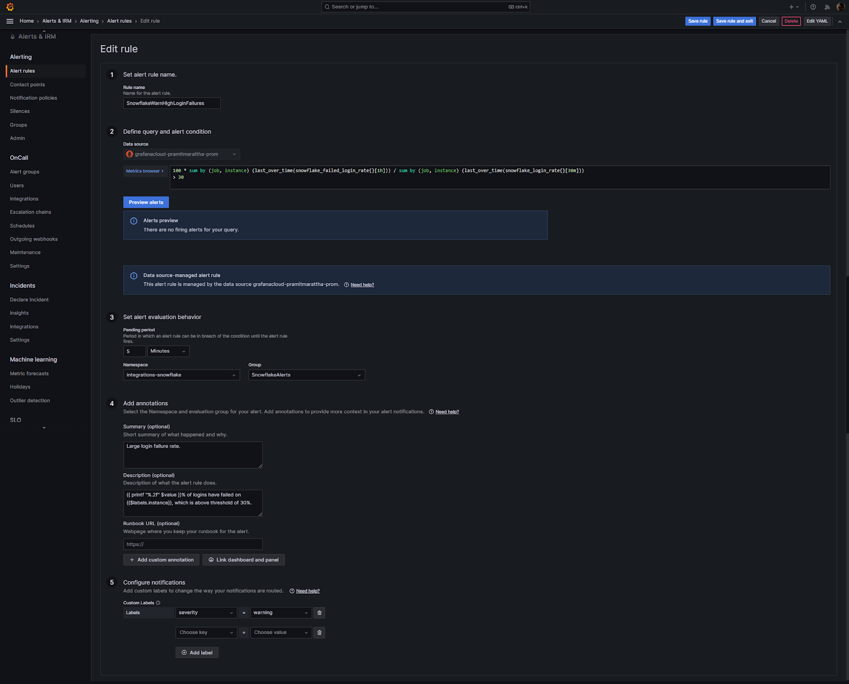Click the Cancel button

tap(769, 21)
